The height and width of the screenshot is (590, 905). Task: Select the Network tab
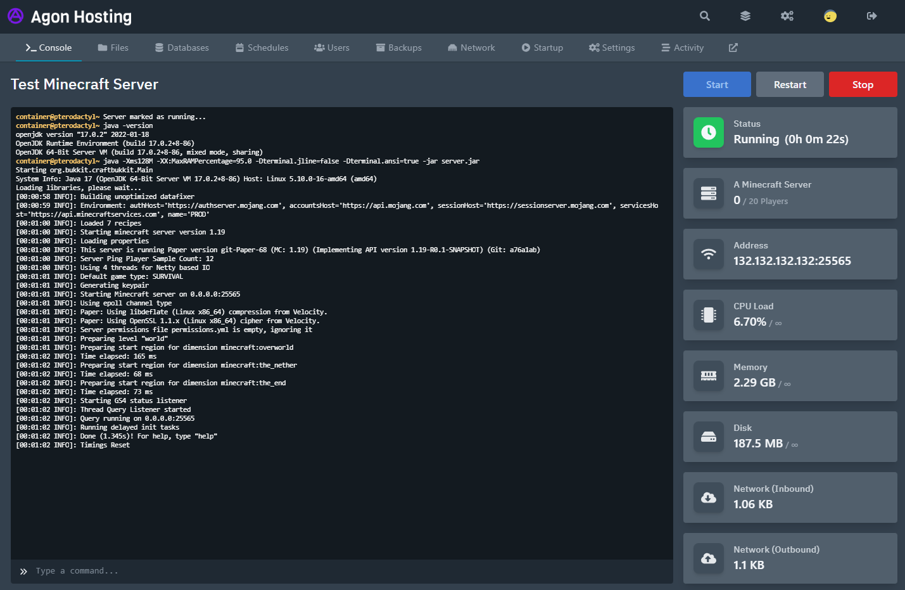click(471, 48)
